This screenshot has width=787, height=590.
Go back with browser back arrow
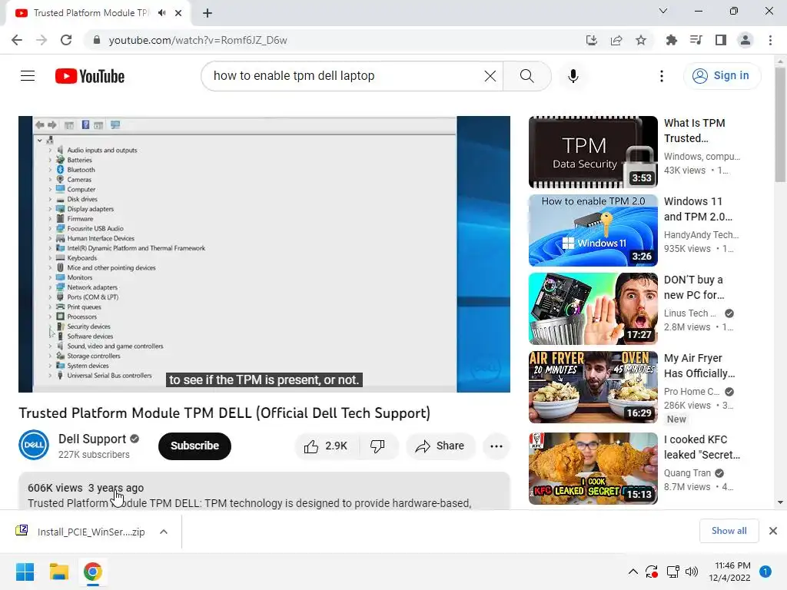tap(17, 40)
